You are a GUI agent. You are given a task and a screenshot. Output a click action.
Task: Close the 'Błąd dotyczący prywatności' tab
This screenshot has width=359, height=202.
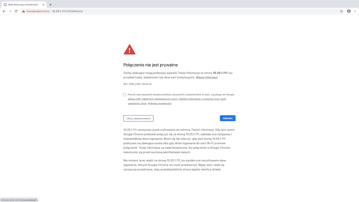tap(44, 5)
